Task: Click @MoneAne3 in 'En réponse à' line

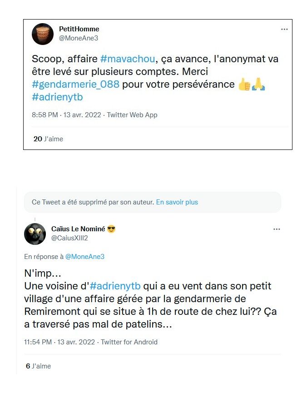Action: (x=85, y=257)
